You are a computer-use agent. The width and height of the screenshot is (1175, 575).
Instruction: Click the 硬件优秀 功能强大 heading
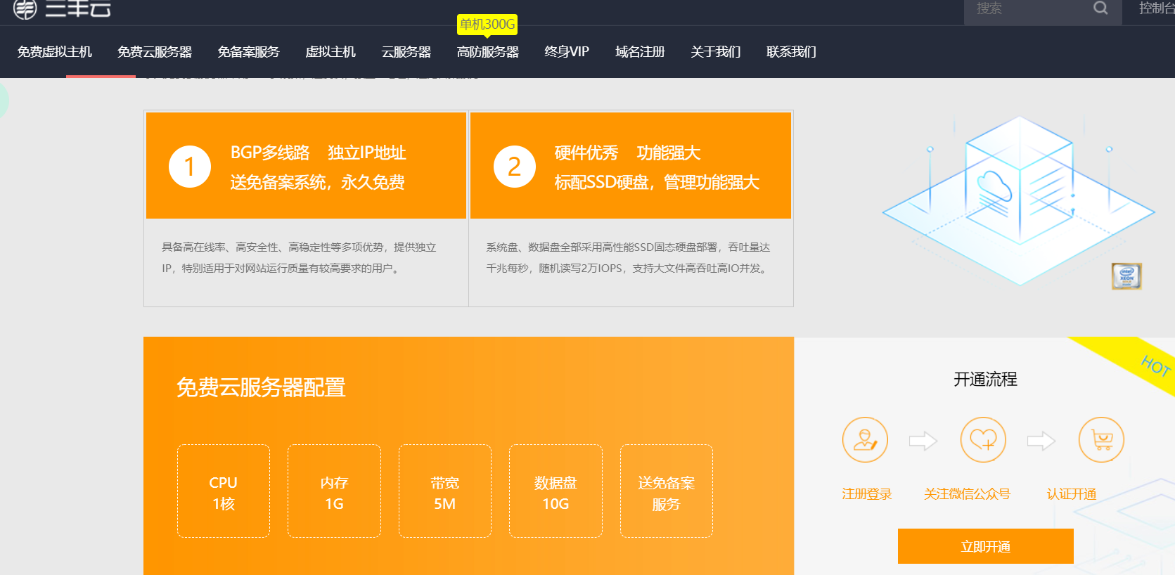coord(627,153)
